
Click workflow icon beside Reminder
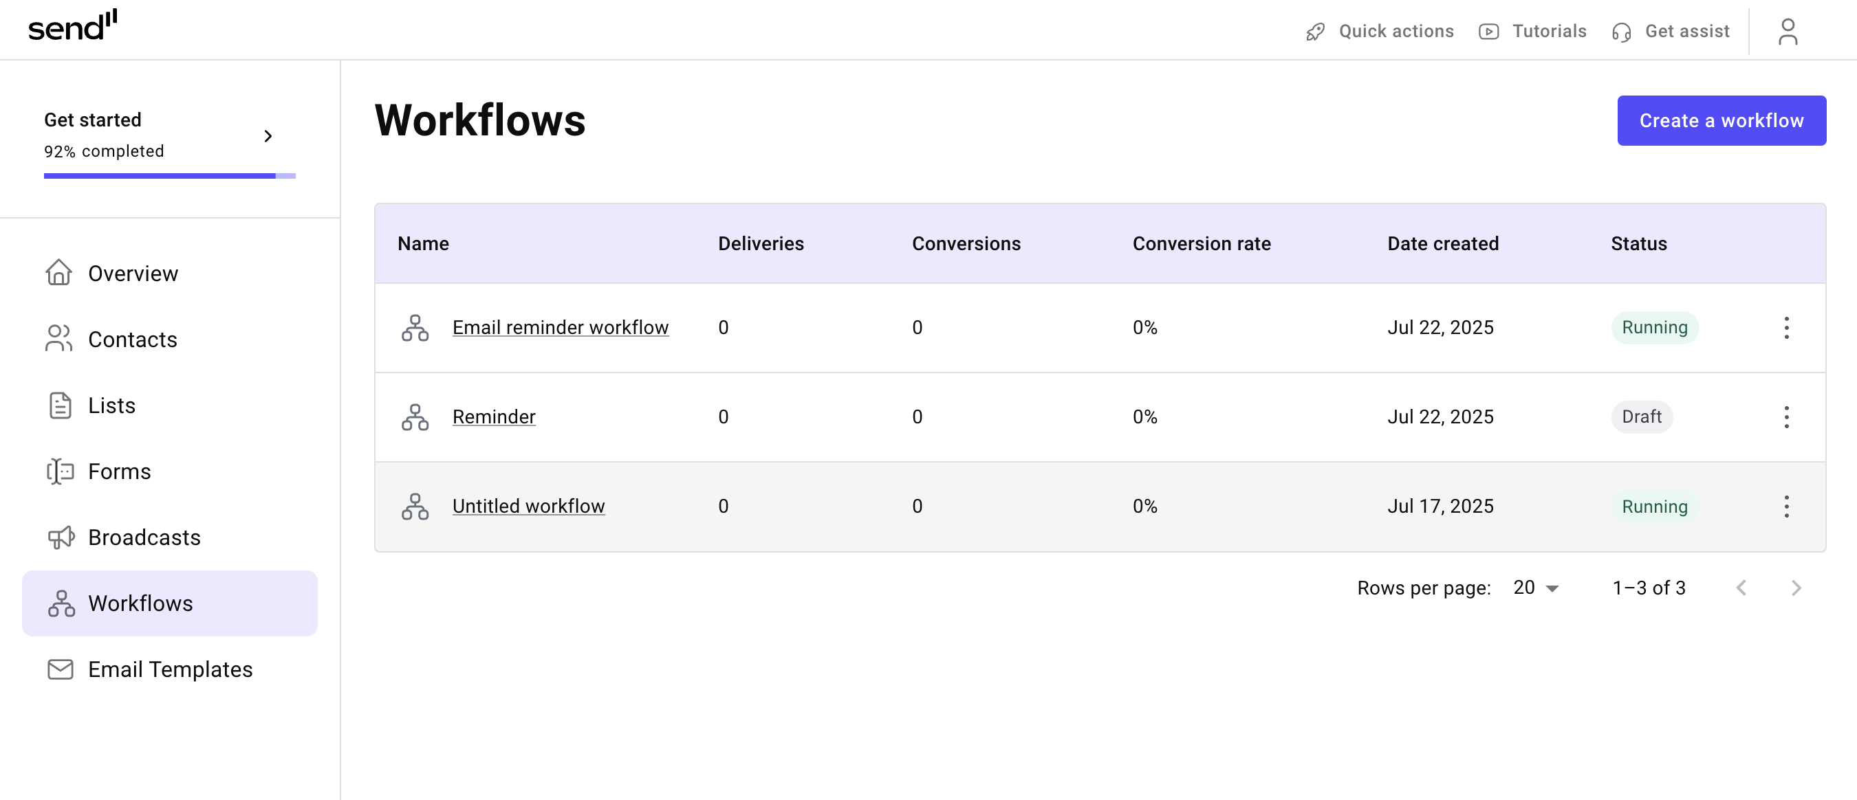[415, 417]
